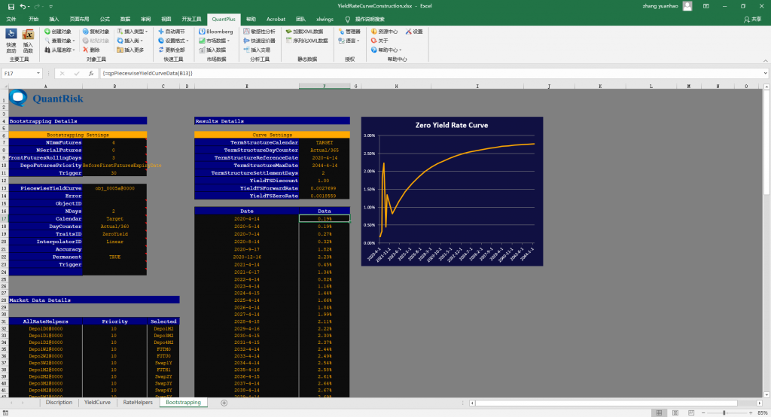Click 创建对象 create object button
Screen dimensions: 771x417
pos(57,32)
